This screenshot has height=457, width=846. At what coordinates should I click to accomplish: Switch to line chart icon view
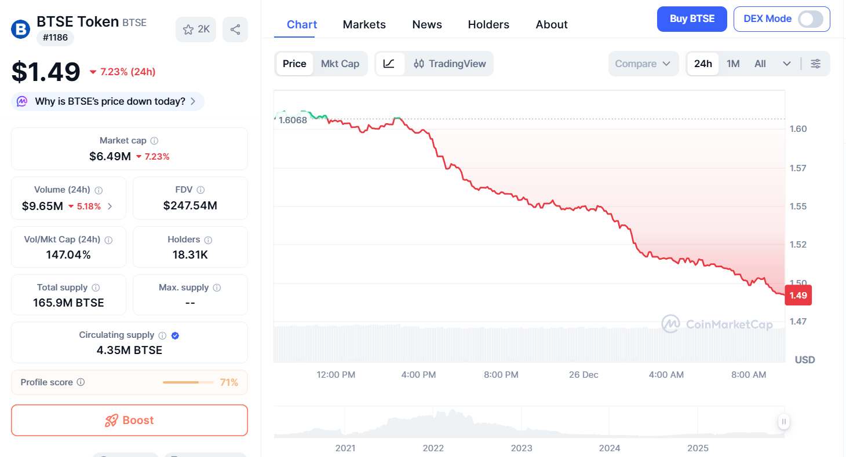tap(389, 64)
